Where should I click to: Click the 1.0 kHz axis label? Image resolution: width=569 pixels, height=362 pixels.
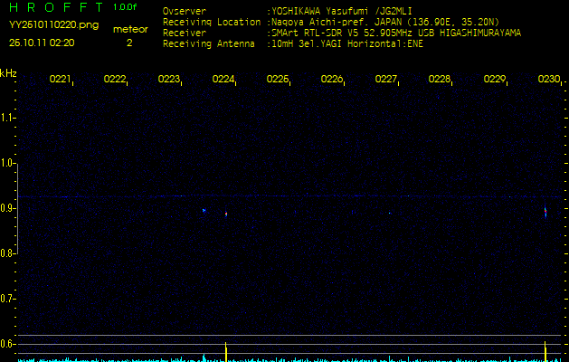(6, 163)
